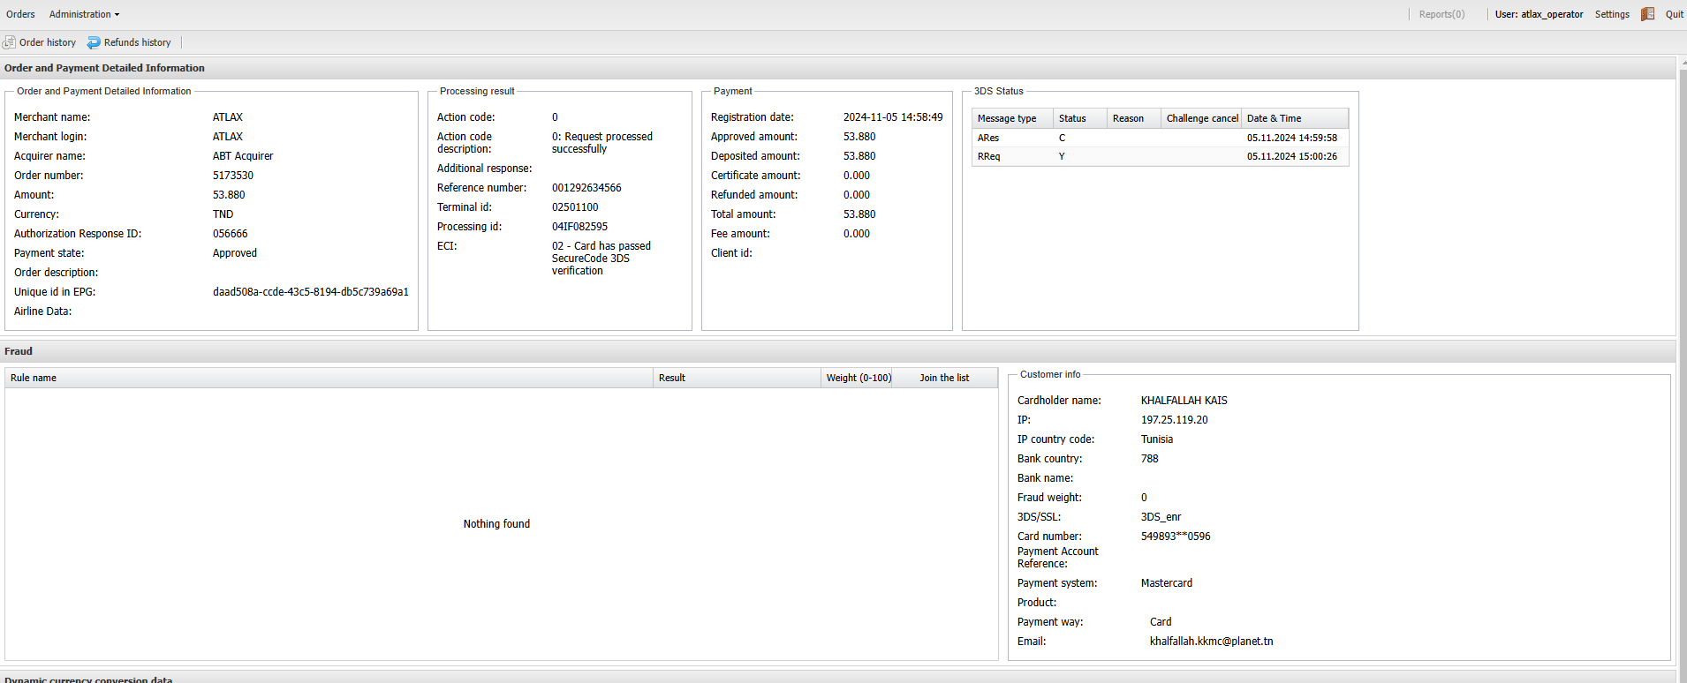The height and width of the screenshot is (683, 1687).
Task: Sort fraud table by Result column
Action: coord(672,378)
